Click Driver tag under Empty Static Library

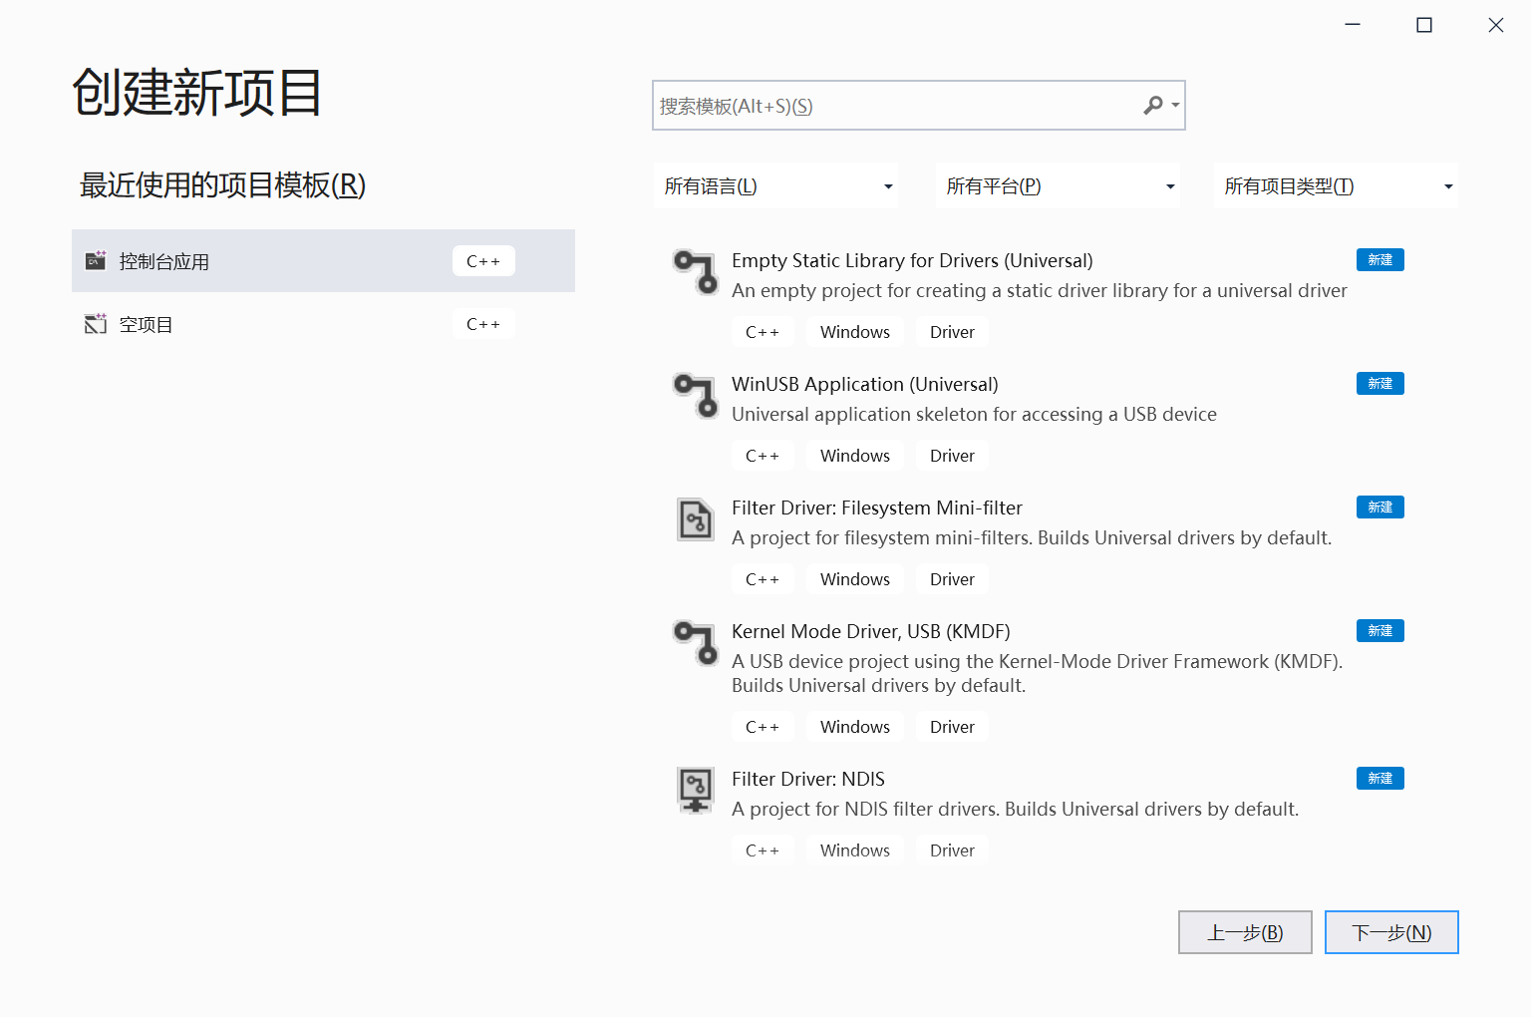coord(952,332)
